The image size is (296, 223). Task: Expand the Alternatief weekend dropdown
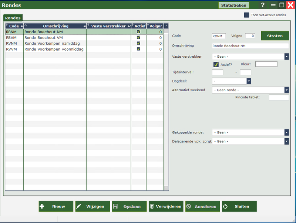point(286,90)
